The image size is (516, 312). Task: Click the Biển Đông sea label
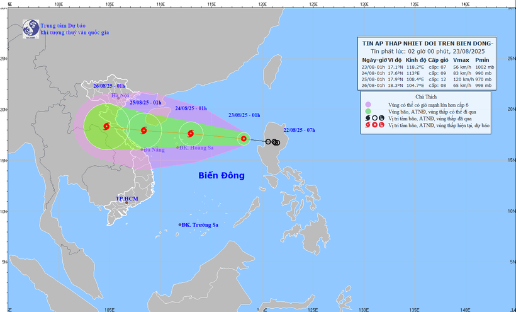click(222, 175)
